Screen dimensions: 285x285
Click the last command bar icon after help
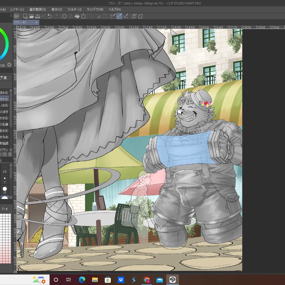pos(140,16)
